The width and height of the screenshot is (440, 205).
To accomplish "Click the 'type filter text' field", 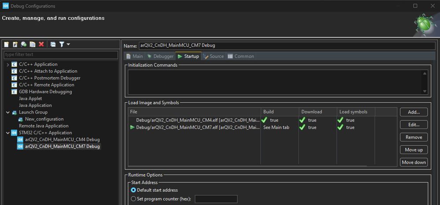I will click(x=61, y=55).
